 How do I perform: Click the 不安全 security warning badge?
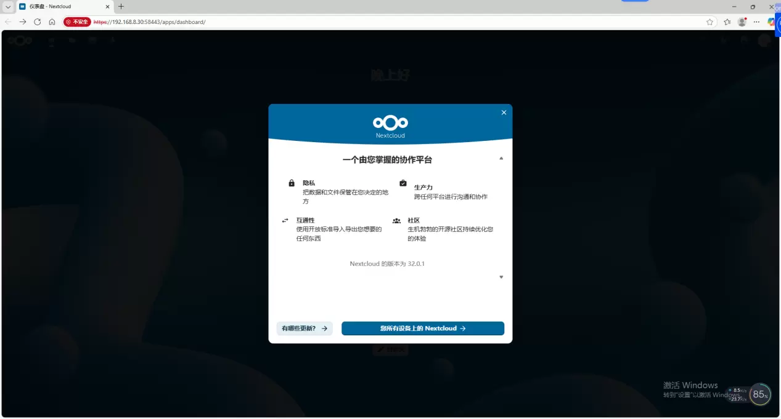click(77, 22)
